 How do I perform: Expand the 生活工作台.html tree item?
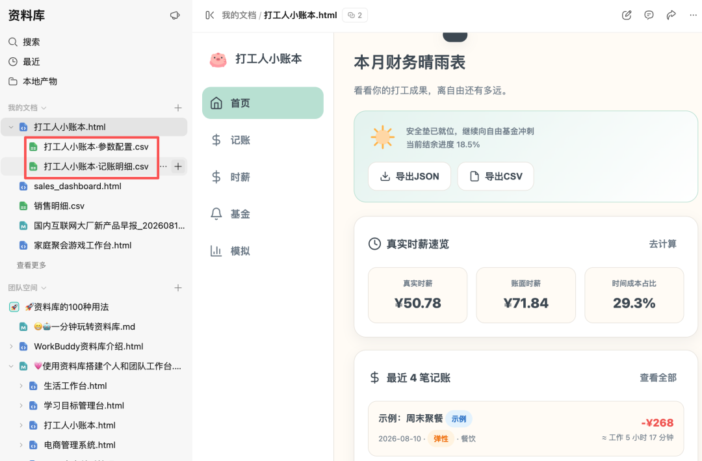(x=21, y=386)
